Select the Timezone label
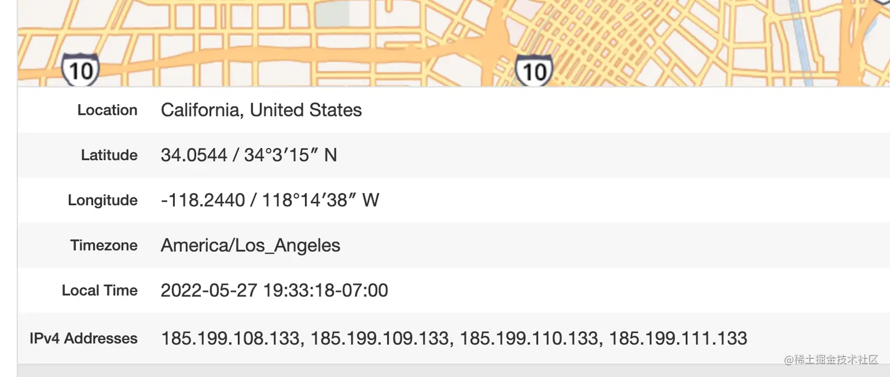Viewport: 890px width, 377px height. point(104,245)
